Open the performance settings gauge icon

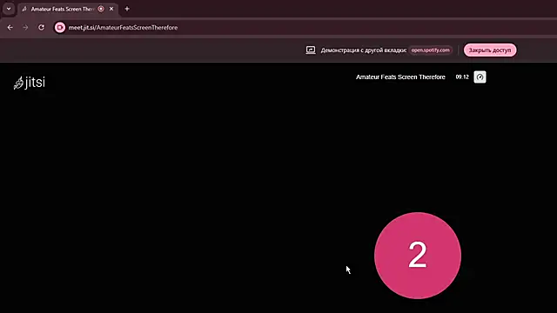pos(480,77)
